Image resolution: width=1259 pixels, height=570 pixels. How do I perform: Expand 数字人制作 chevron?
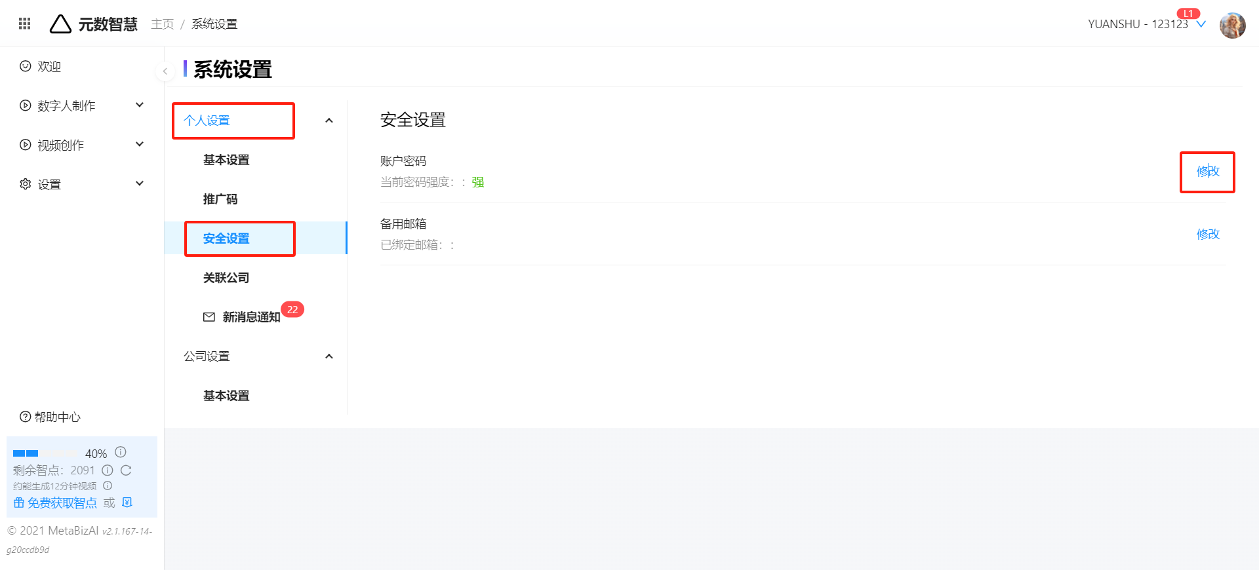(x=139, y=105)
